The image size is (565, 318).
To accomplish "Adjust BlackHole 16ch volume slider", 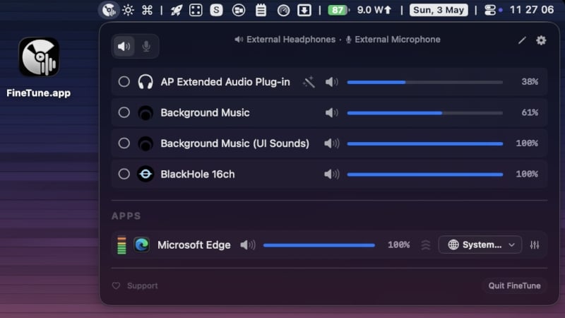I will click(x=425, y=174).
